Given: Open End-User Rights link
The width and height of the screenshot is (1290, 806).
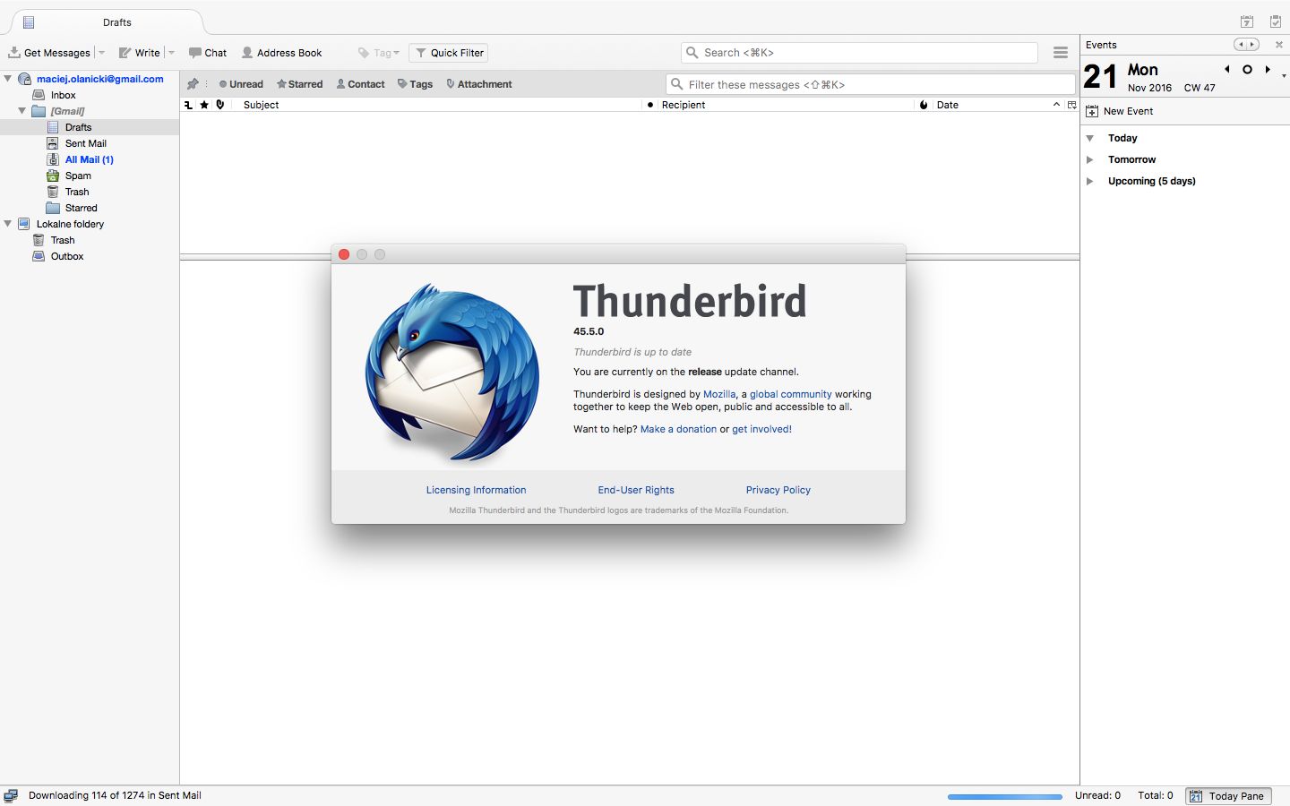Looking at the screenshot, I should pos(636,490).
